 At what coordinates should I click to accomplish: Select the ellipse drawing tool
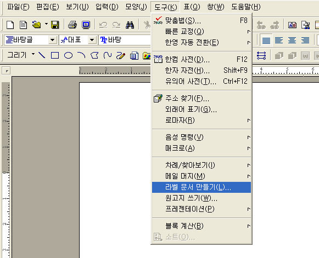point(68,55)
